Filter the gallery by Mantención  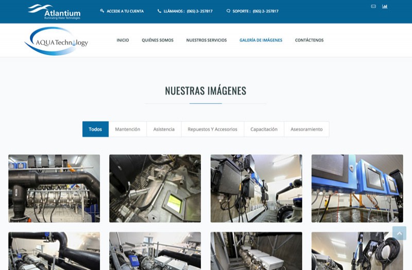click(x=127, y=129)
